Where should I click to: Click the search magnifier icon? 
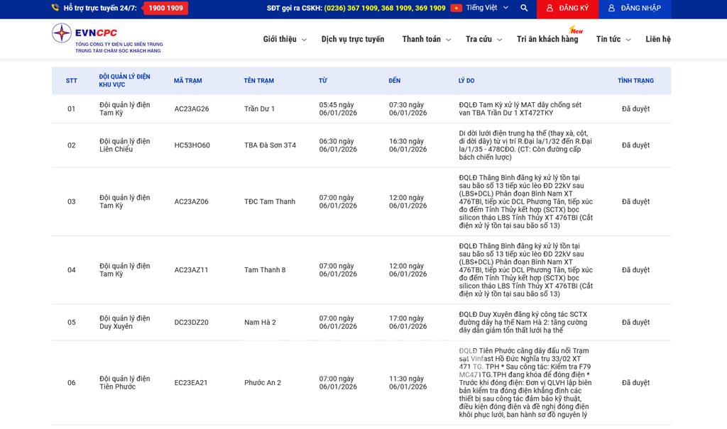(x=524, y=8)
